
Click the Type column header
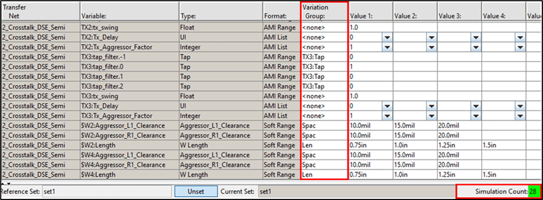click(221, 12)
